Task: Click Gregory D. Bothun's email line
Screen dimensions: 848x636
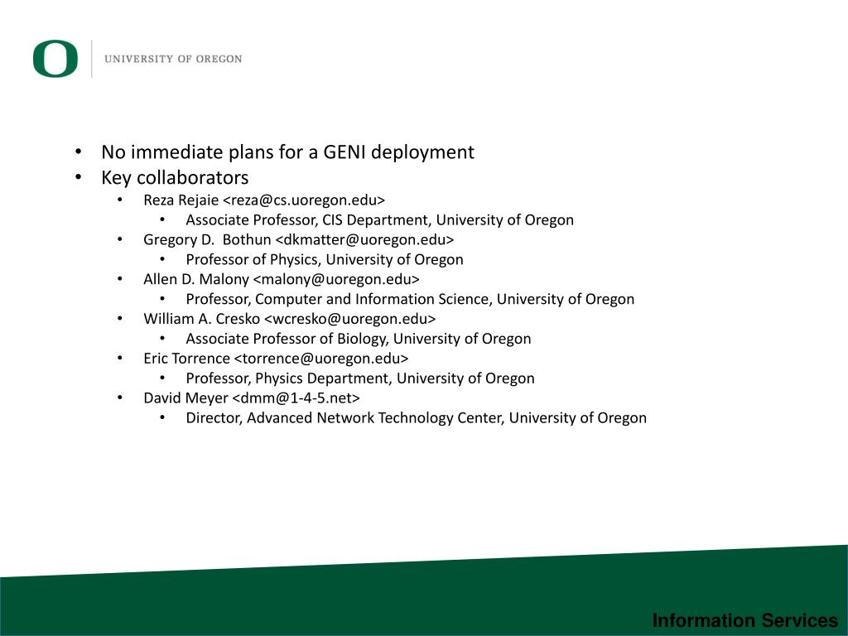Action: pos(298,239)
